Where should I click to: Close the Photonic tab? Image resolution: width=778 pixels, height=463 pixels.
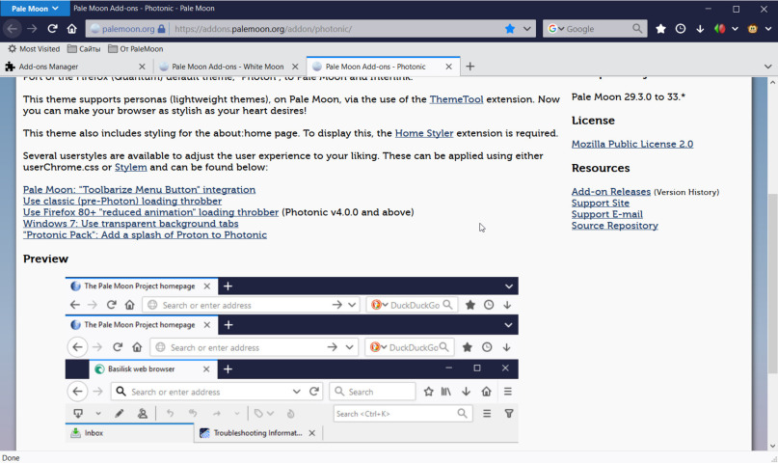click(x=448, y=67)
